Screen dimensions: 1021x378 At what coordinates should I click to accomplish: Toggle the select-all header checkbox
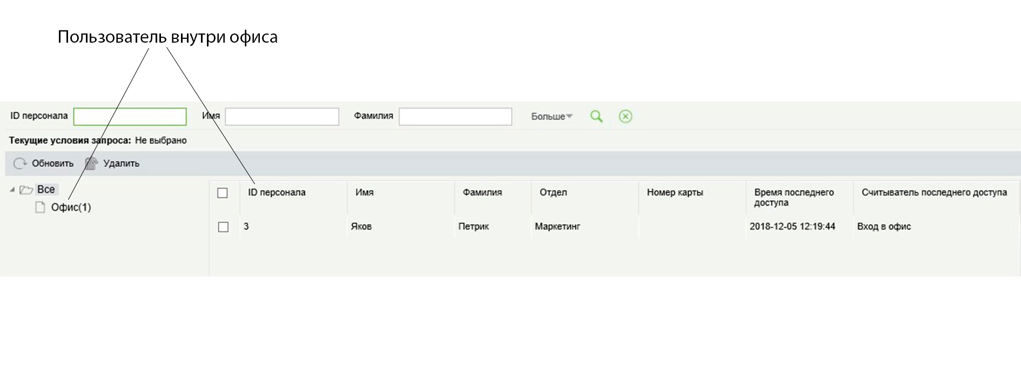pyautogui.click(x=223, y=193)
